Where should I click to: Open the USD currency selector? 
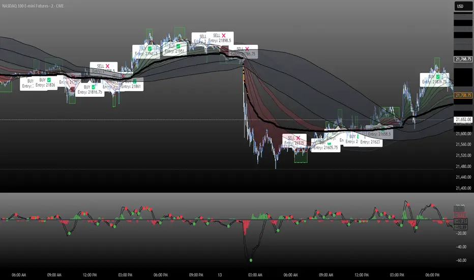click(x=463, y=6)
